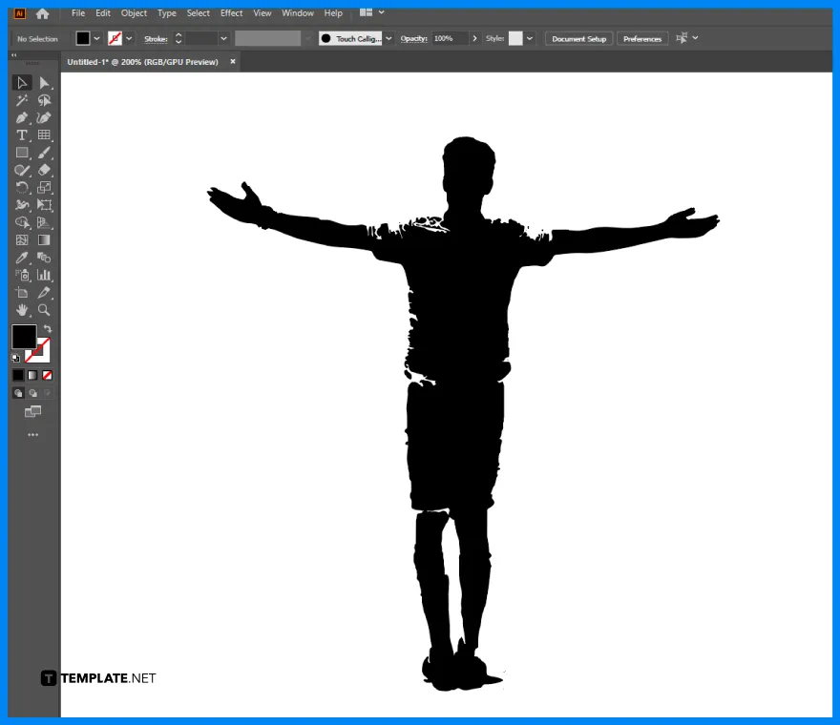Open Document Setup

(x=580, y=38)
